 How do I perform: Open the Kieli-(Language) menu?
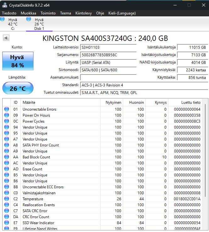(122, 13)
